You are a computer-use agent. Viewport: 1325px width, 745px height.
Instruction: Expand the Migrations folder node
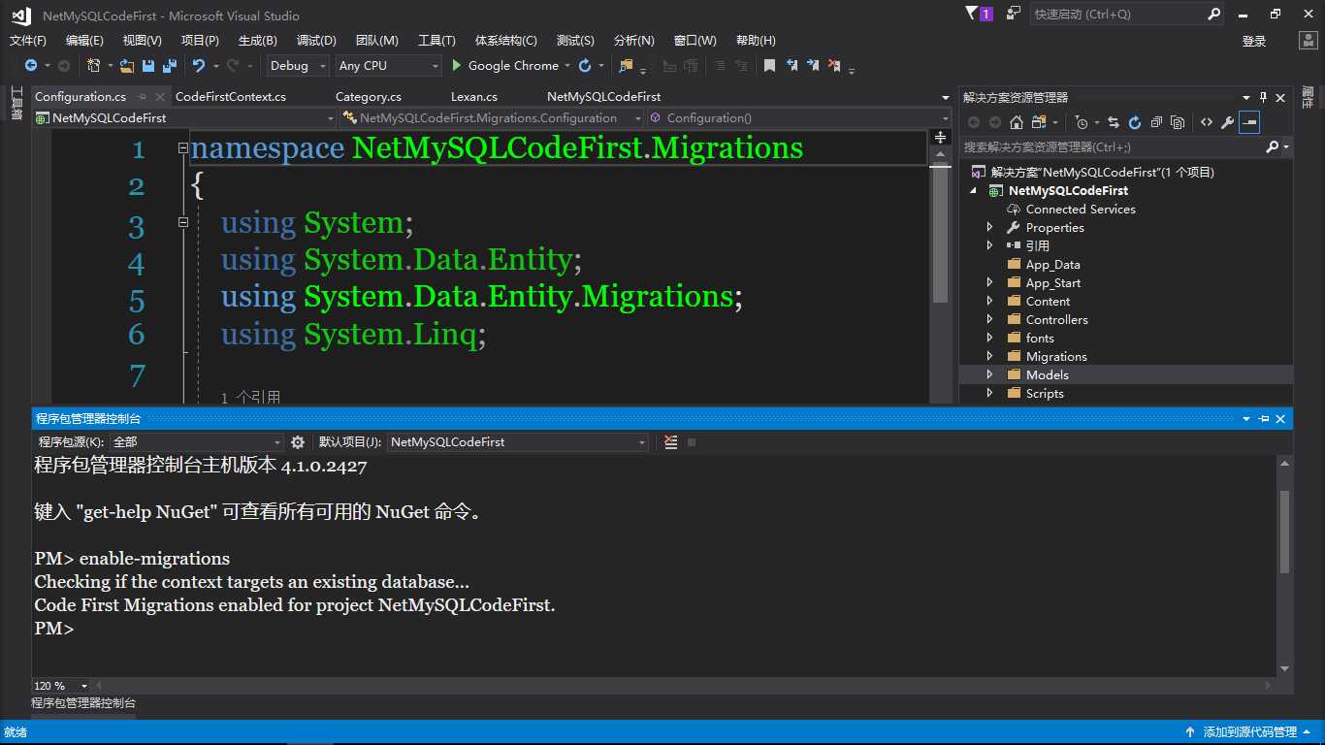point(989,356)
